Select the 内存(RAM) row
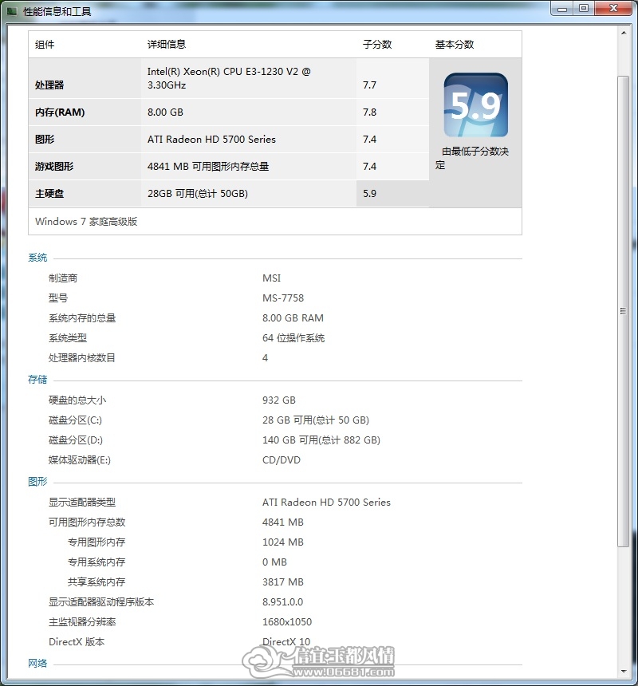 tap(229, 112)
